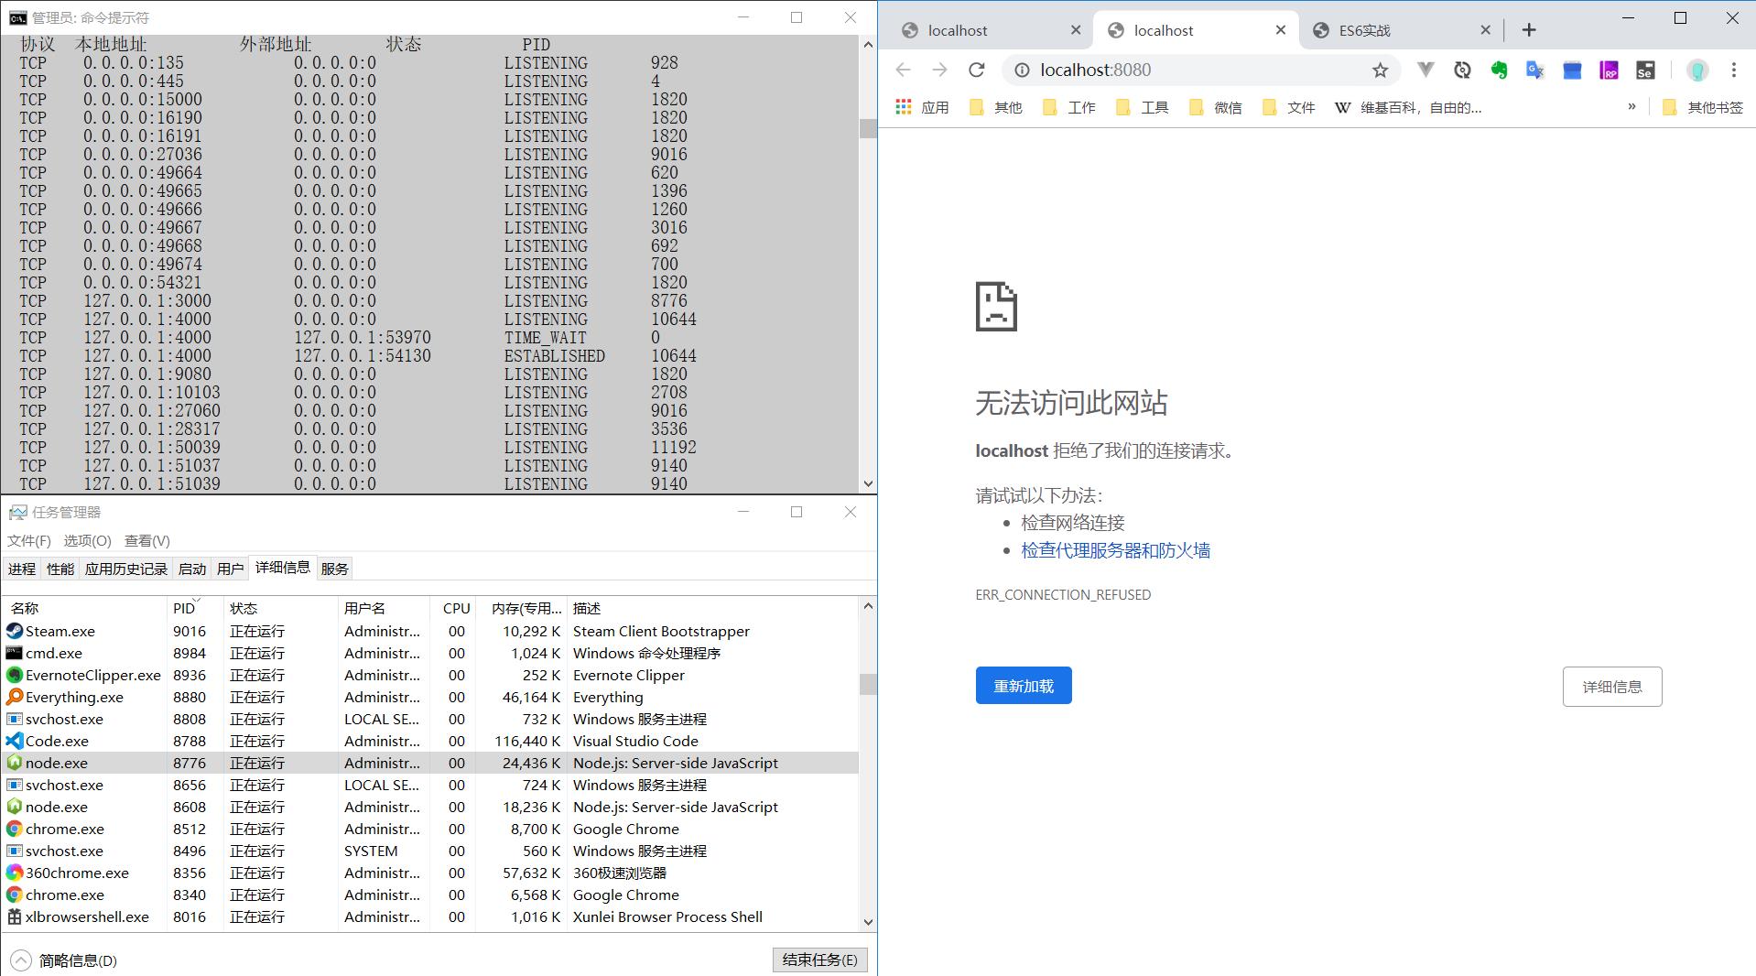Open the 维基百科 bookmark
The height and width of the screenshot is (976, 1756).
(1408, 107)
